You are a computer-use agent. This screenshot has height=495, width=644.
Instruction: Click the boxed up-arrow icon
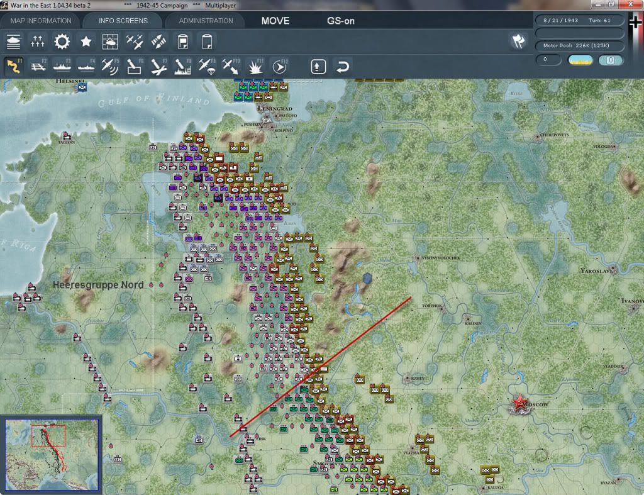click(318, 67)
